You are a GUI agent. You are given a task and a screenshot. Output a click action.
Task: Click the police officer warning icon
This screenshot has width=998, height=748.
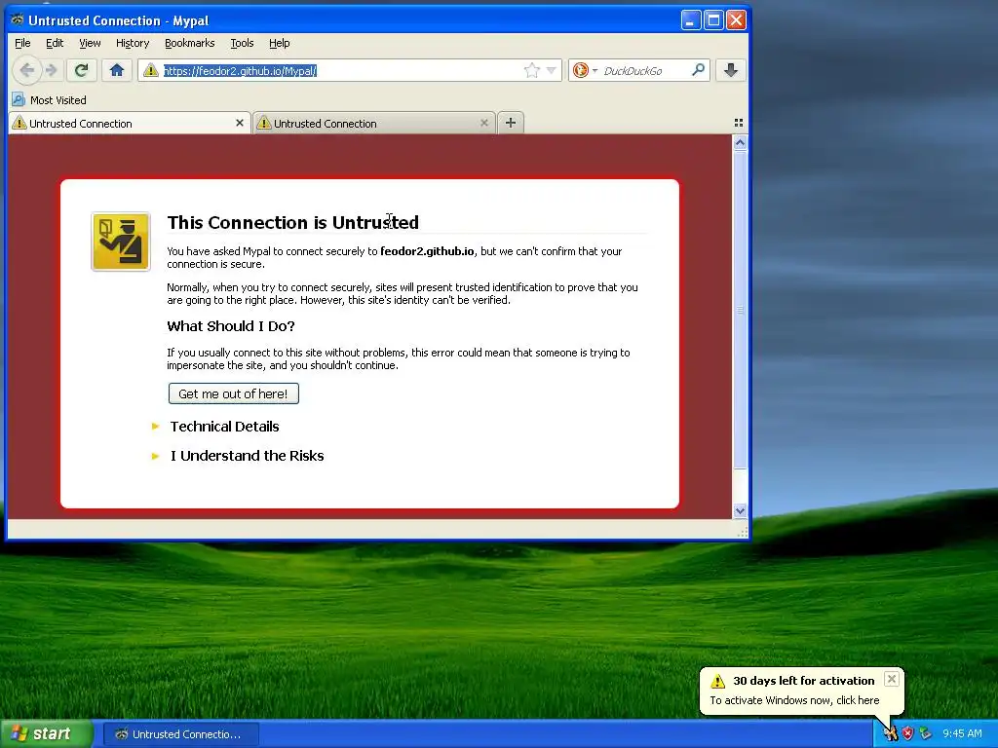tap(121, 242)
